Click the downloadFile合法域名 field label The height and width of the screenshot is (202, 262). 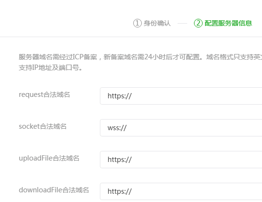tap(54, 190)
